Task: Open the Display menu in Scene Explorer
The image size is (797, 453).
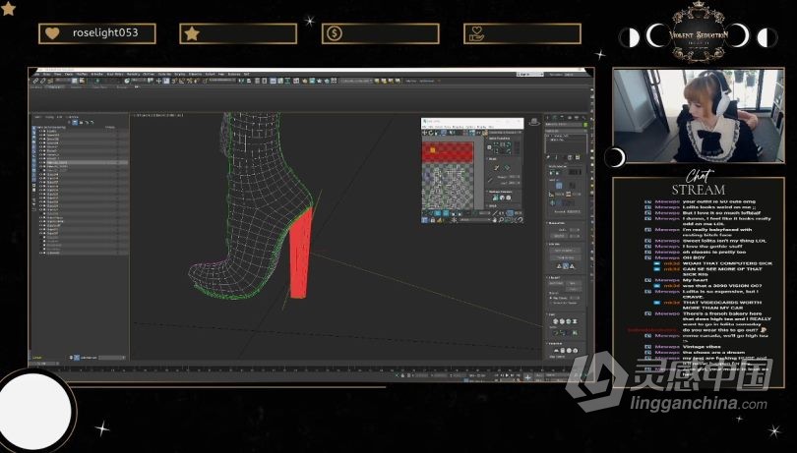Action: (50, 117)
